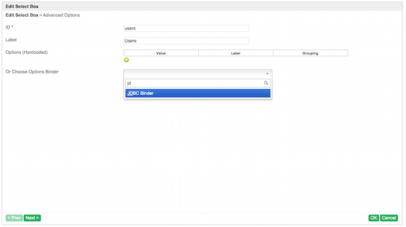
Task: Cancel editing the select box
Action: tap(389, 218)
